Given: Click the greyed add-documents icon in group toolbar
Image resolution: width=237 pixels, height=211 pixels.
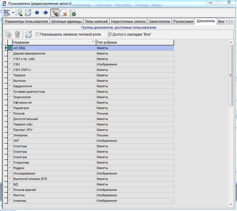Looking at the screenshot, I should tap(9, 35).
